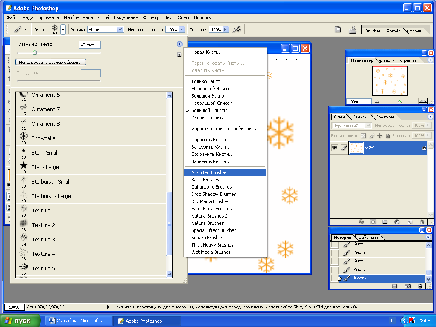Open Navigator palette options menu arrow

coord(430,60)
